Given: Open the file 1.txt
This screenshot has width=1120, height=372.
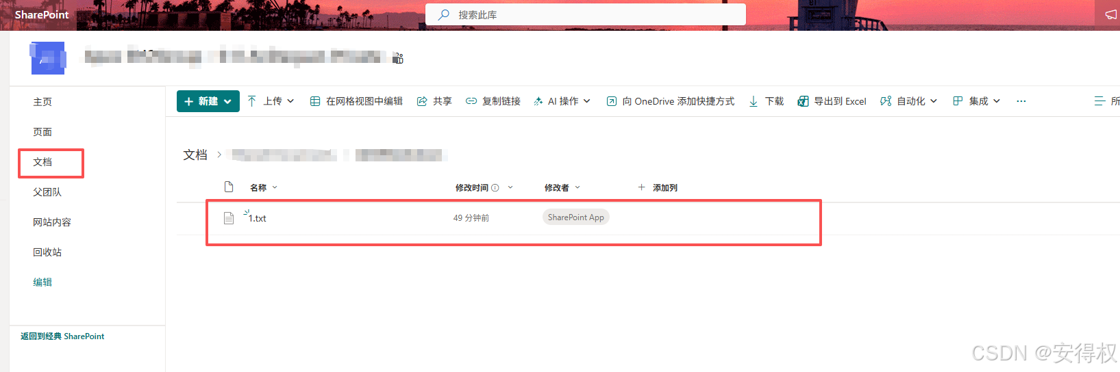Looking at the screenshot, I should [258, 218].
